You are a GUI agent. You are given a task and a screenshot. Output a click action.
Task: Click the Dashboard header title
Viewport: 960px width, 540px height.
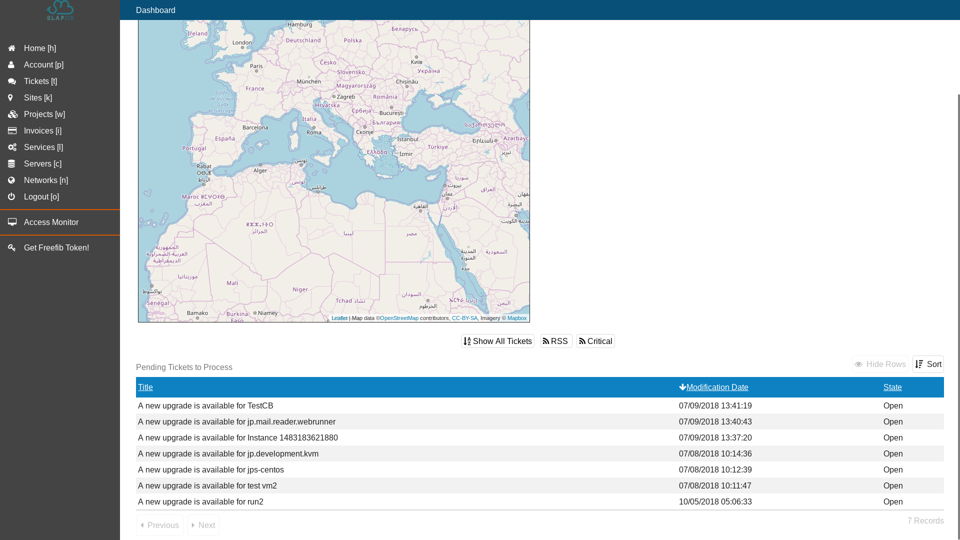155,10
